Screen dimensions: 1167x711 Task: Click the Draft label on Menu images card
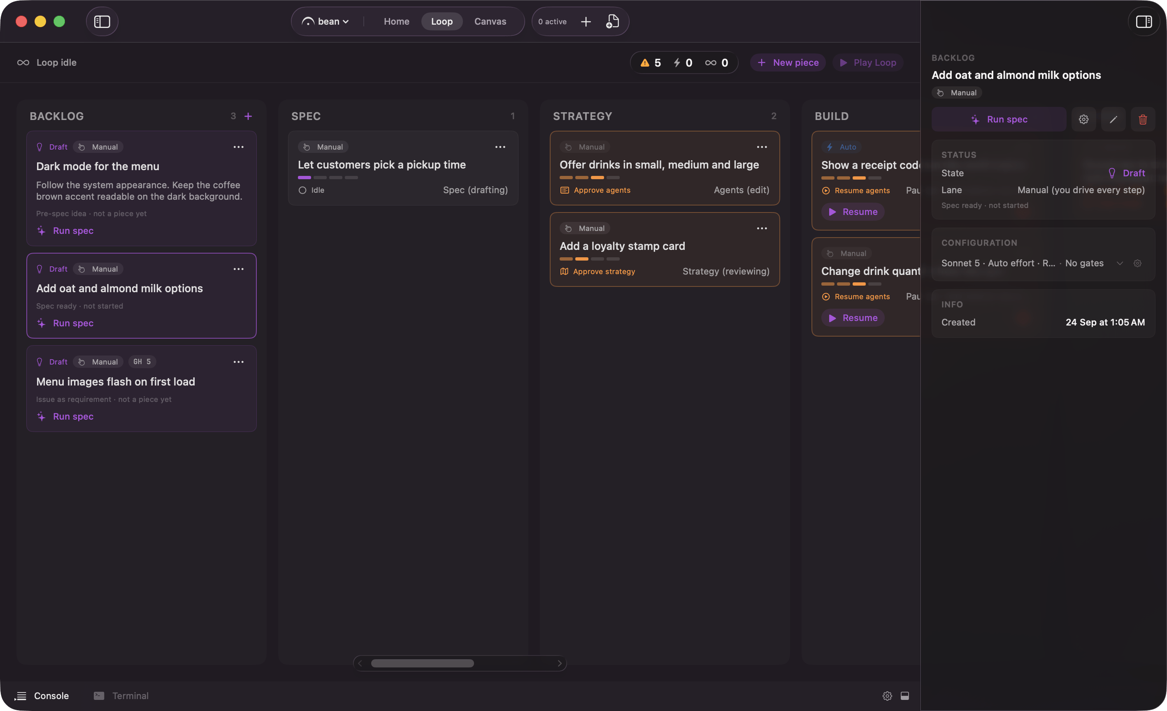pyautogui.click(x=52, y=362)
